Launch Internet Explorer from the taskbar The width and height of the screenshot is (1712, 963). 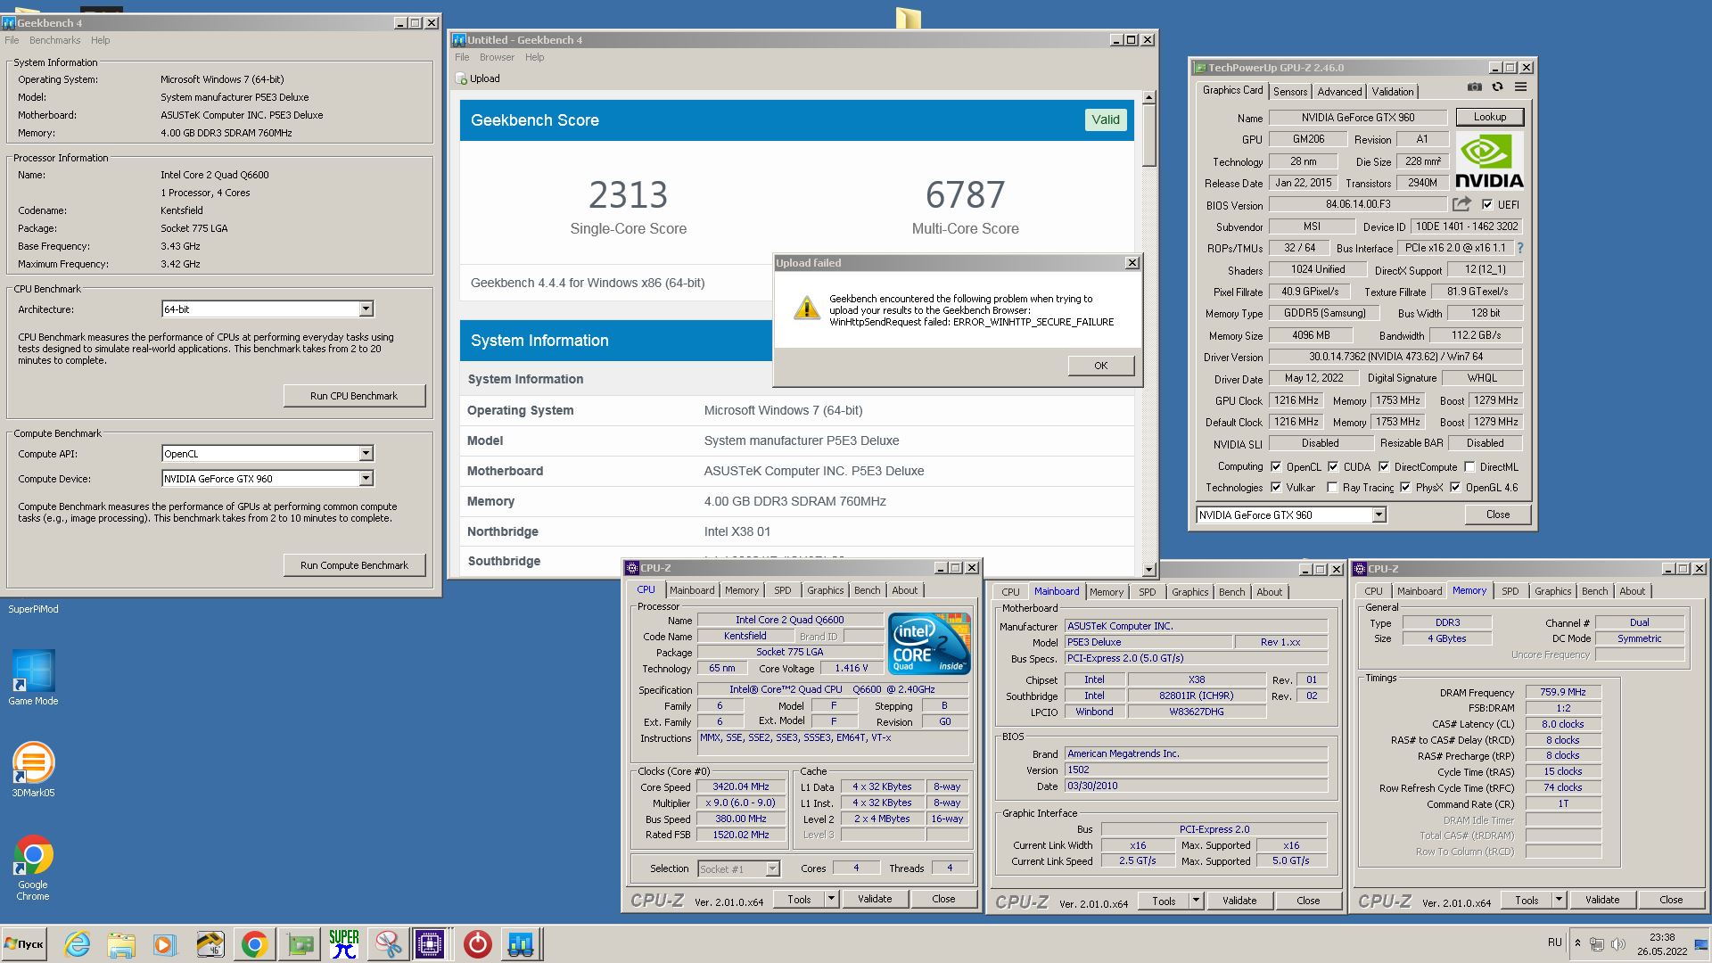[x=78, y=944]
